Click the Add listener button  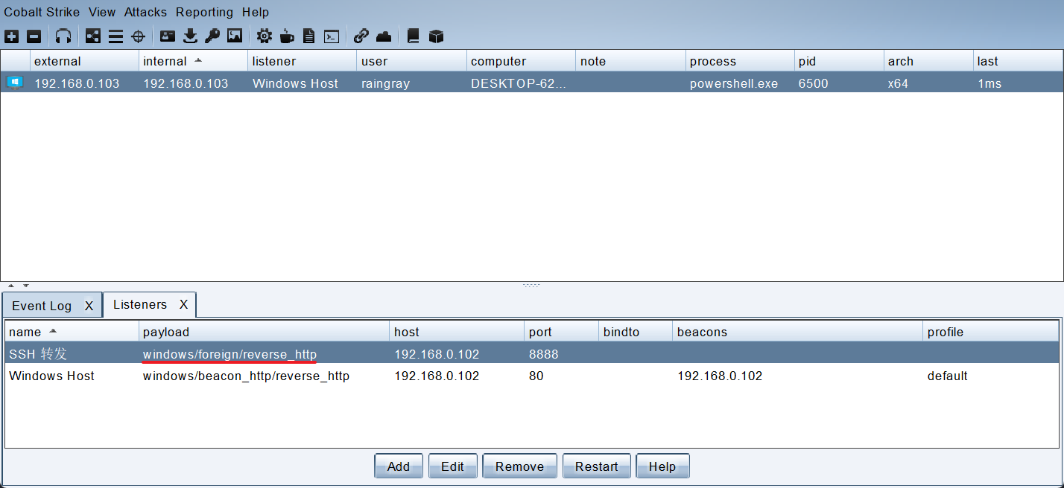click(x=399, y=466)
